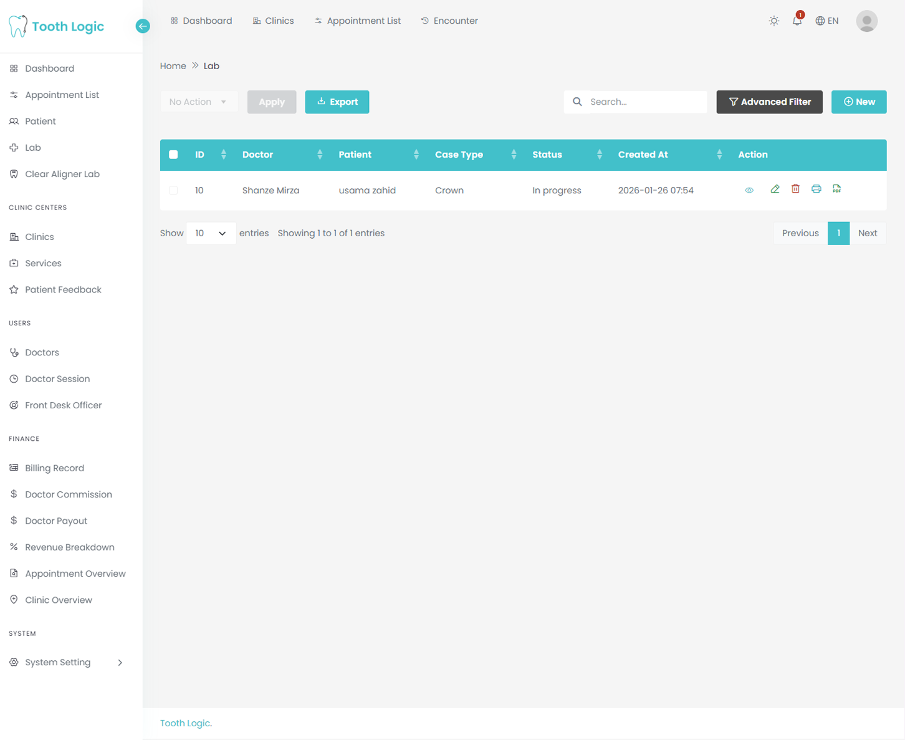The image size is (905, 740).
Task: Edit lab record 10 pencil icon
Action: (x=775, y=189)
